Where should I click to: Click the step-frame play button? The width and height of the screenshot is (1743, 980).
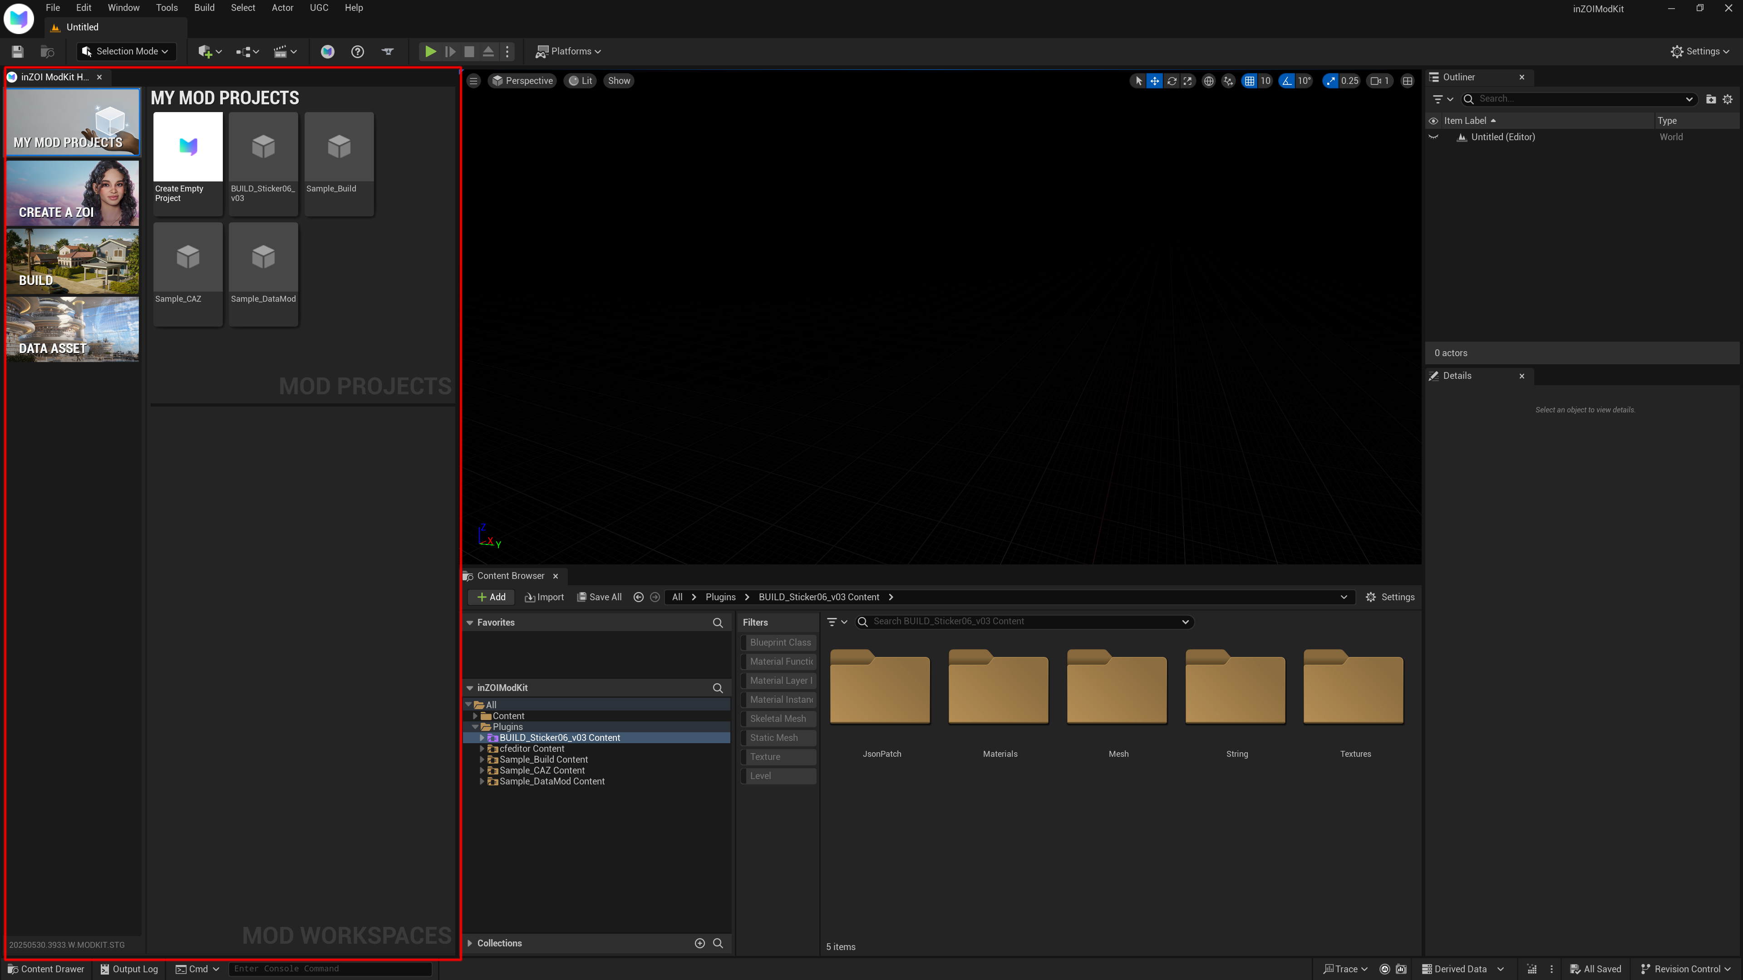point(450,51)
